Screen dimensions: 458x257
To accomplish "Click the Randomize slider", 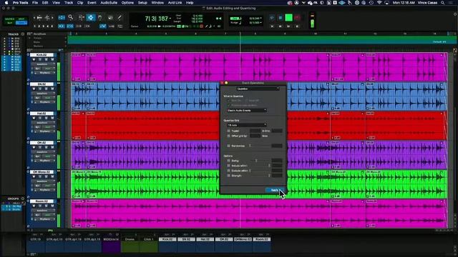I will (259, 146).
